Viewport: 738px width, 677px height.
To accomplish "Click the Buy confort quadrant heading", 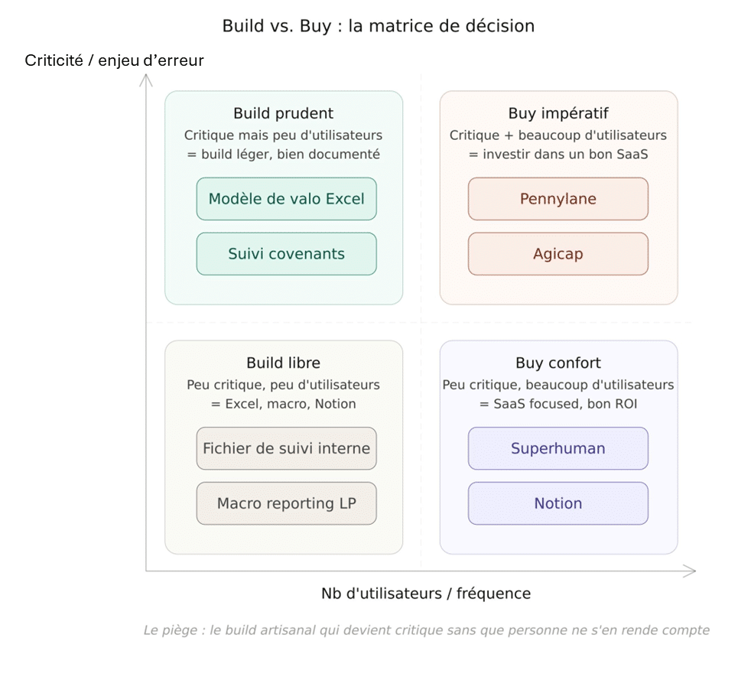I will [558, 363].
